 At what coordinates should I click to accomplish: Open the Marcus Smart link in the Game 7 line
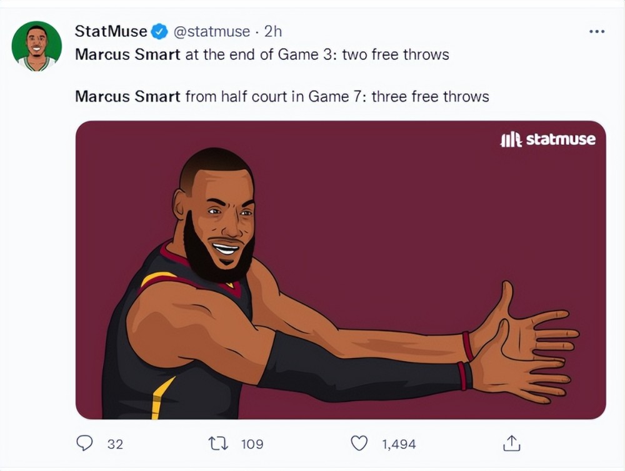click(x=127, y=96)
